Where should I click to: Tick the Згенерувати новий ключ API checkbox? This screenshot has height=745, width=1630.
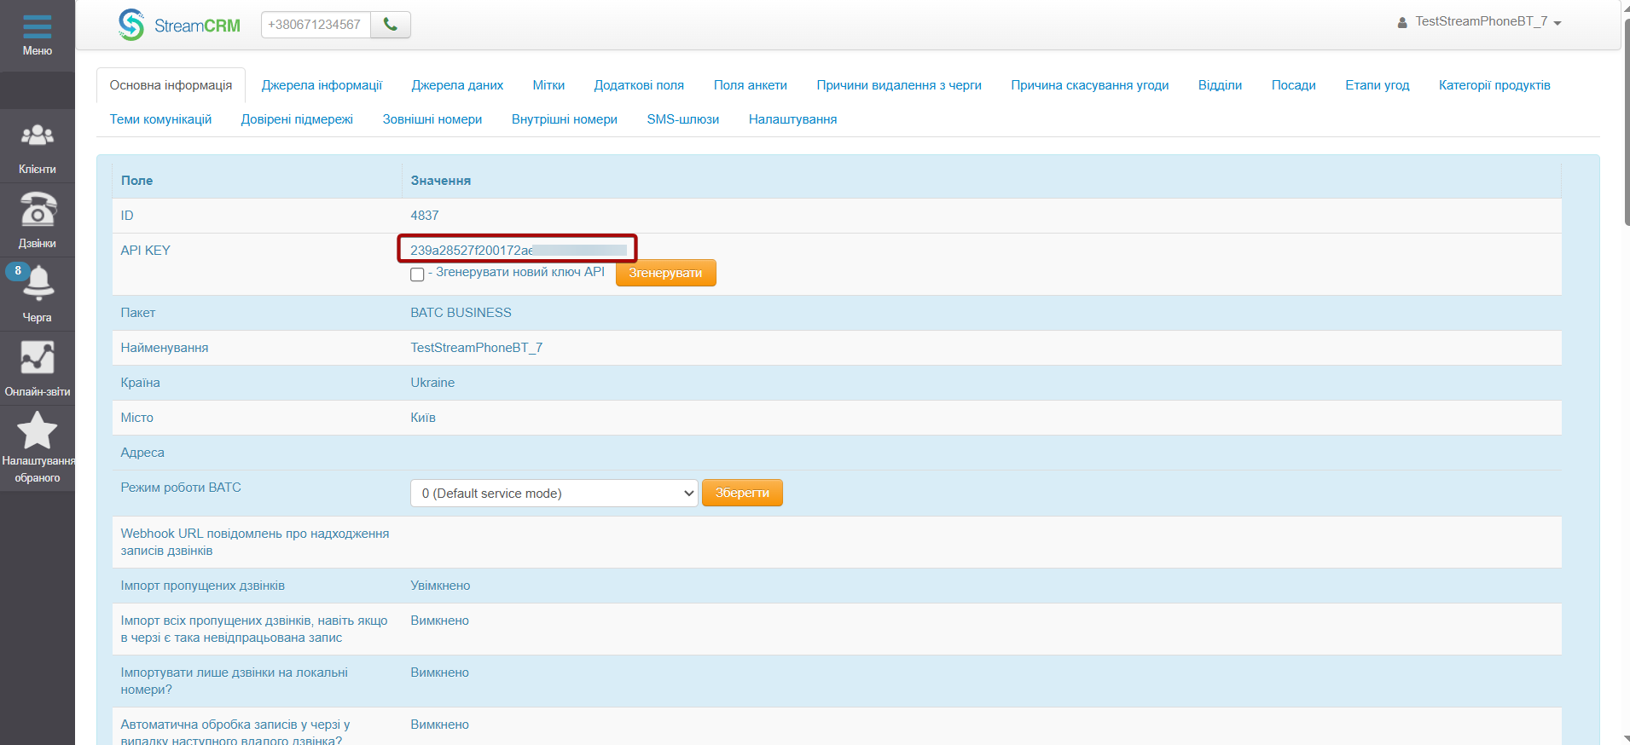417,274
